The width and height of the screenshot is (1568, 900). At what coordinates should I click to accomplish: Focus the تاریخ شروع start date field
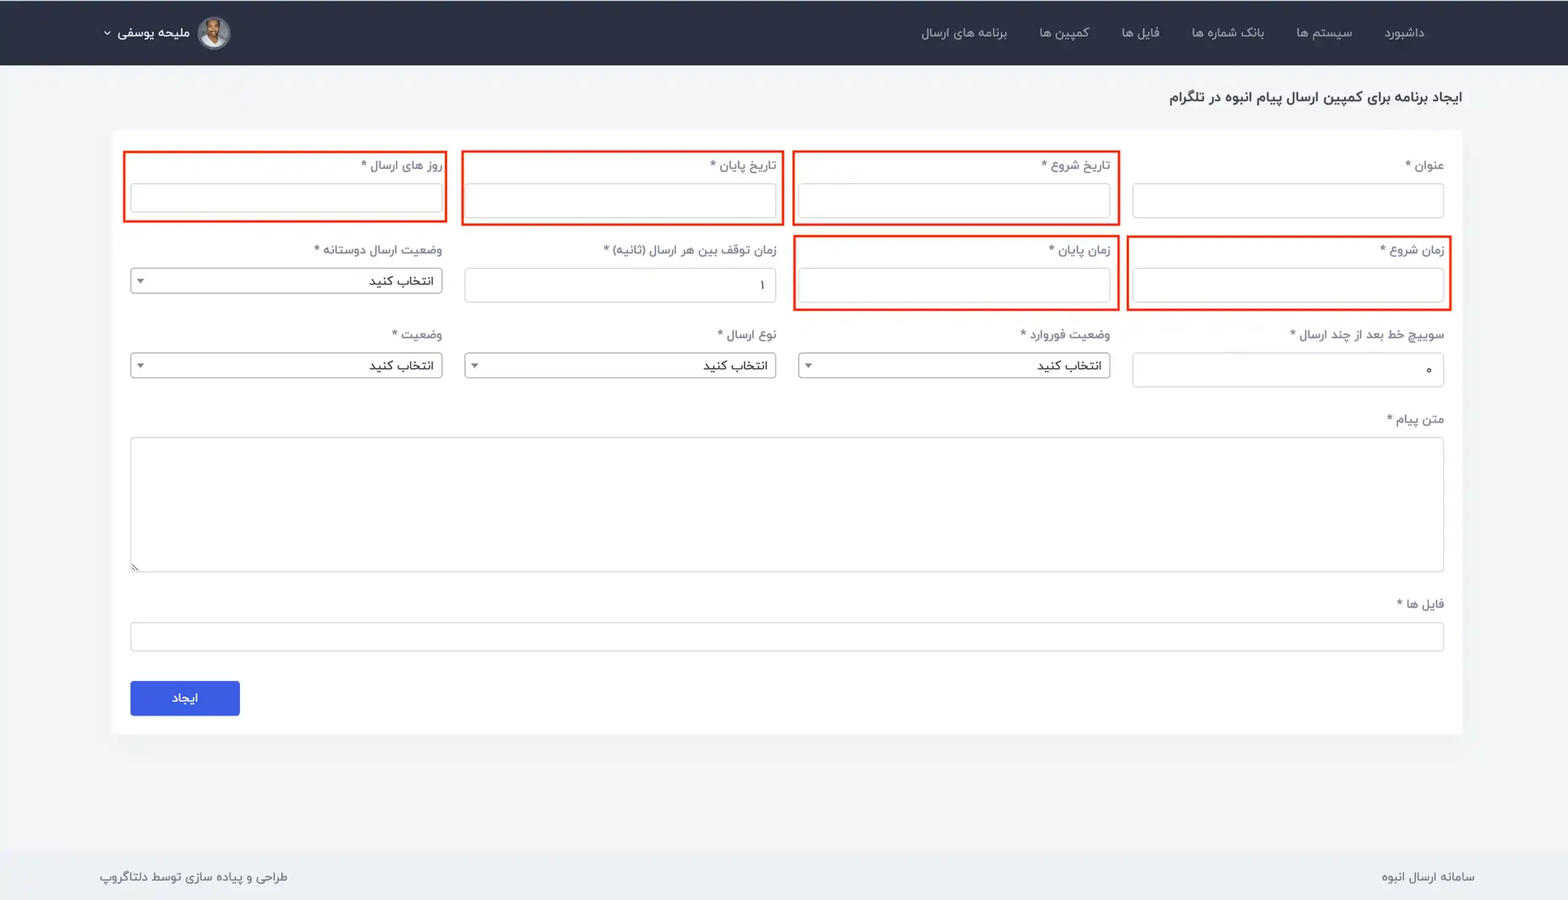point(954,200)
